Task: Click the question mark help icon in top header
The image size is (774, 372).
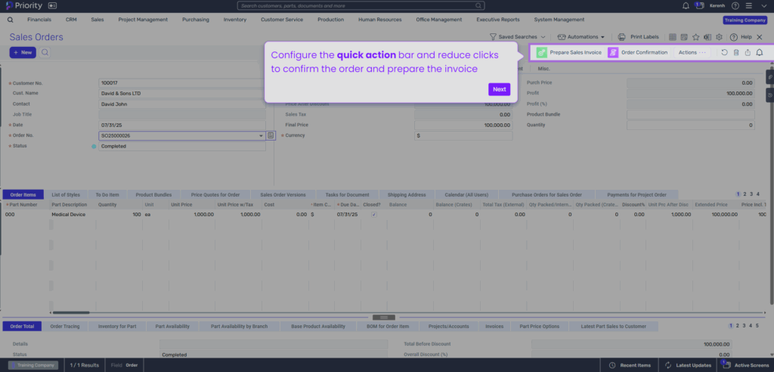Action: [x=735, y=6]
